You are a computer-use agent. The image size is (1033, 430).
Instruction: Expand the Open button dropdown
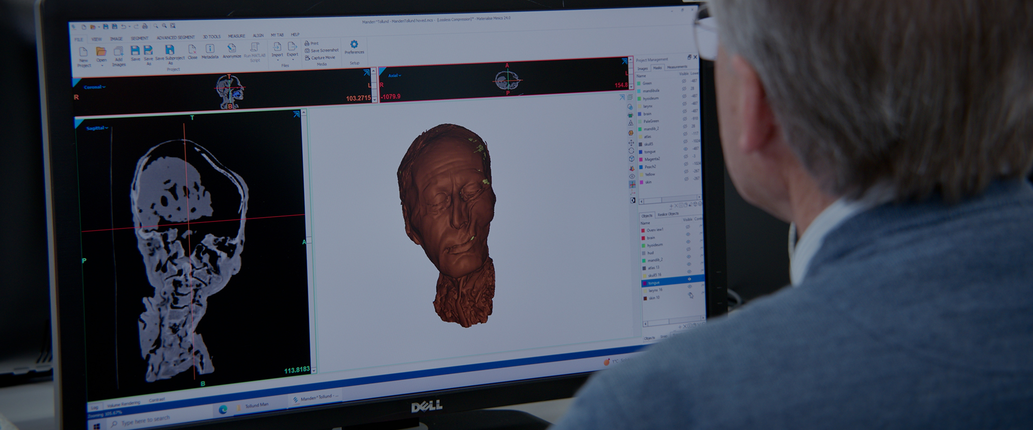click(x=102, y=66)
